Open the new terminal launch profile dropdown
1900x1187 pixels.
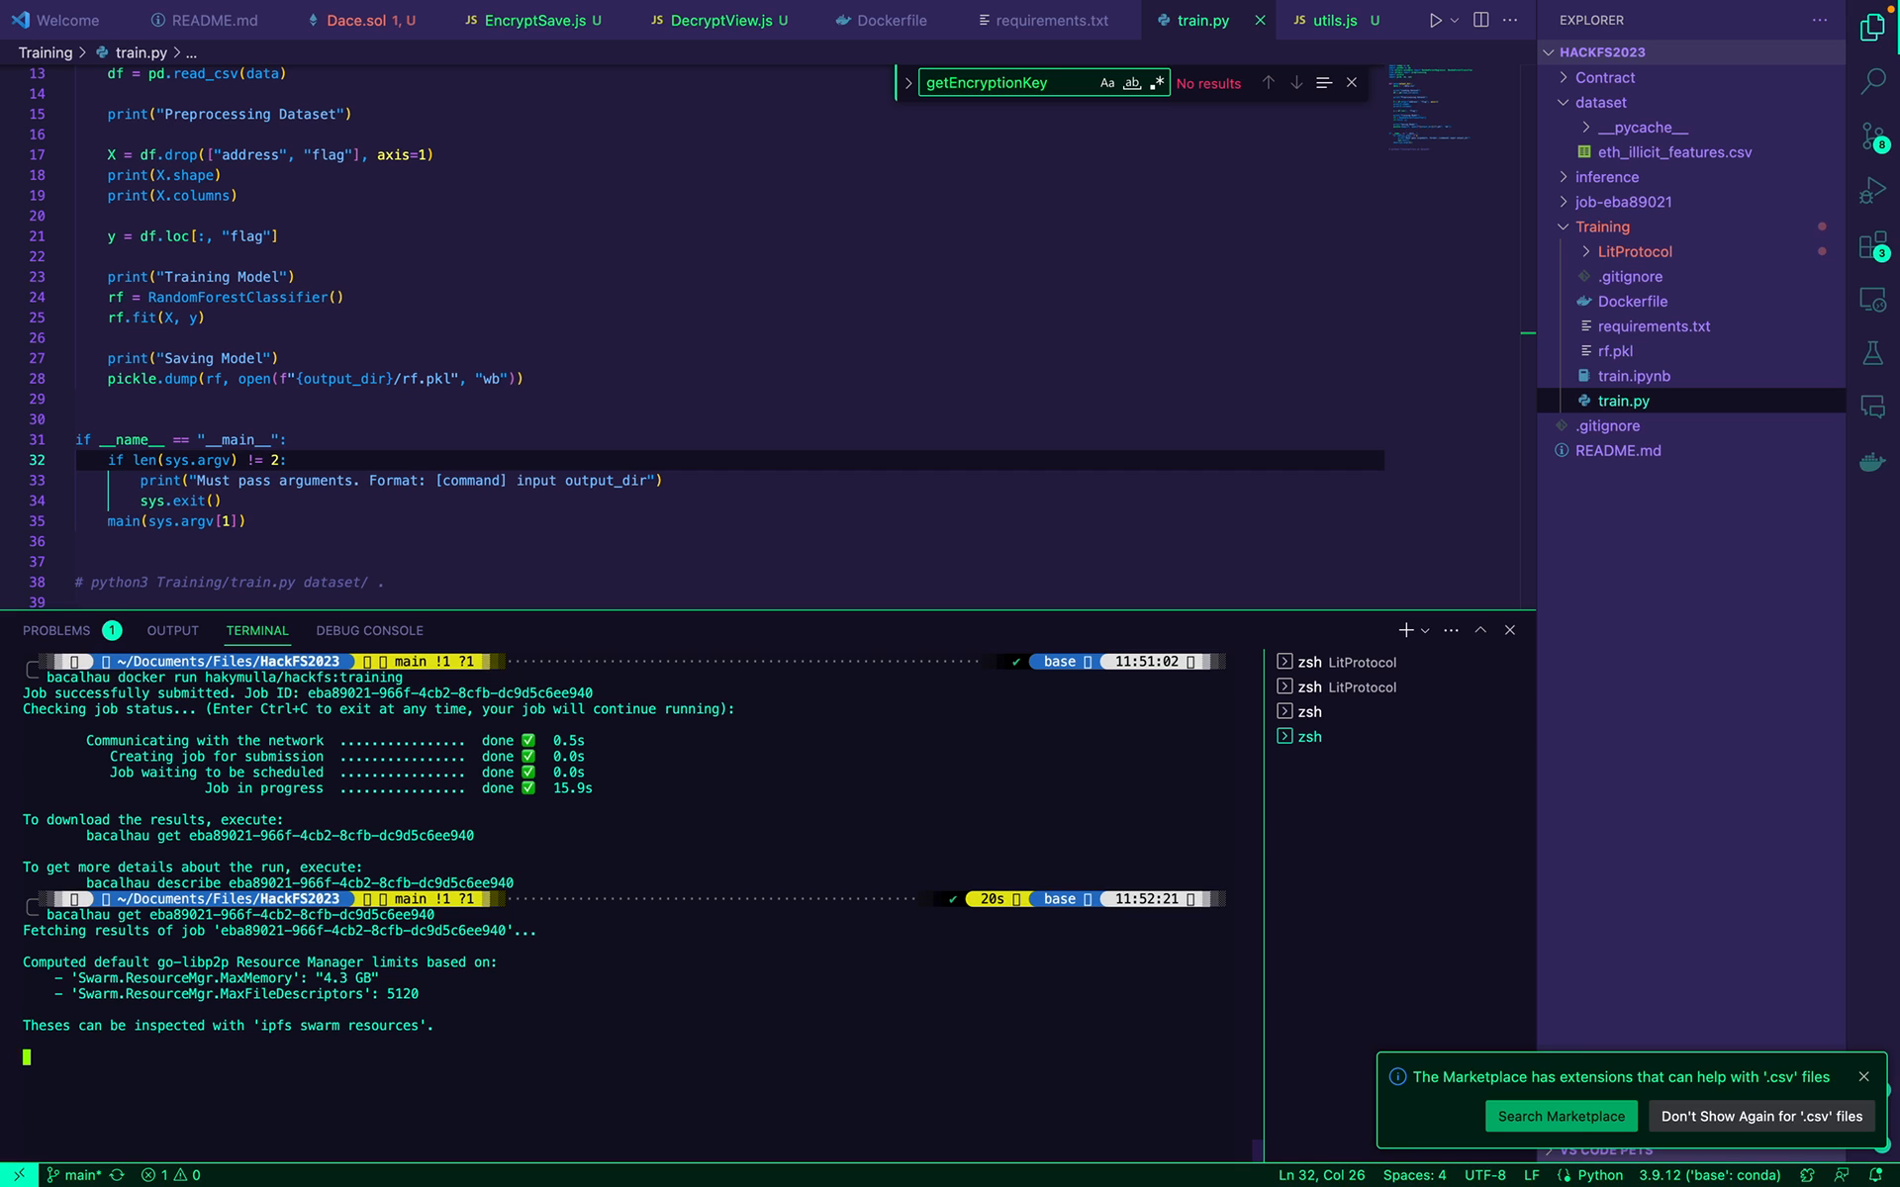pos(1425,630)
